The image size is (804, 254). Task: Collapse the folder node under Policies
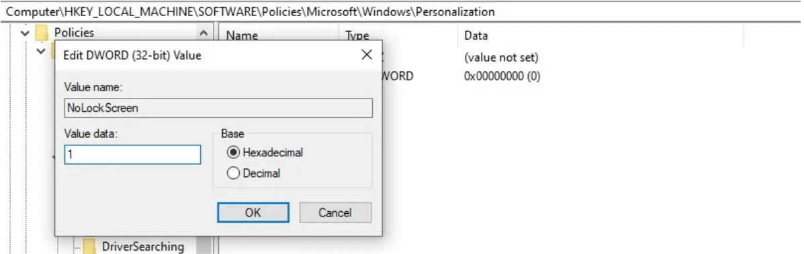point(42,51)
